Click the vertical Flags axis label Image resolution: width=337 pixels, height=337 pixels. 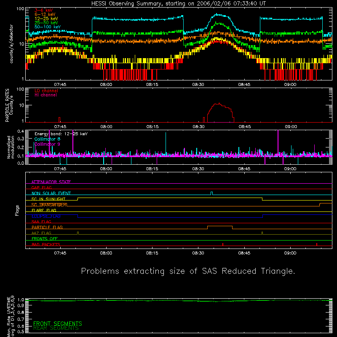click(x=17, y=210)
